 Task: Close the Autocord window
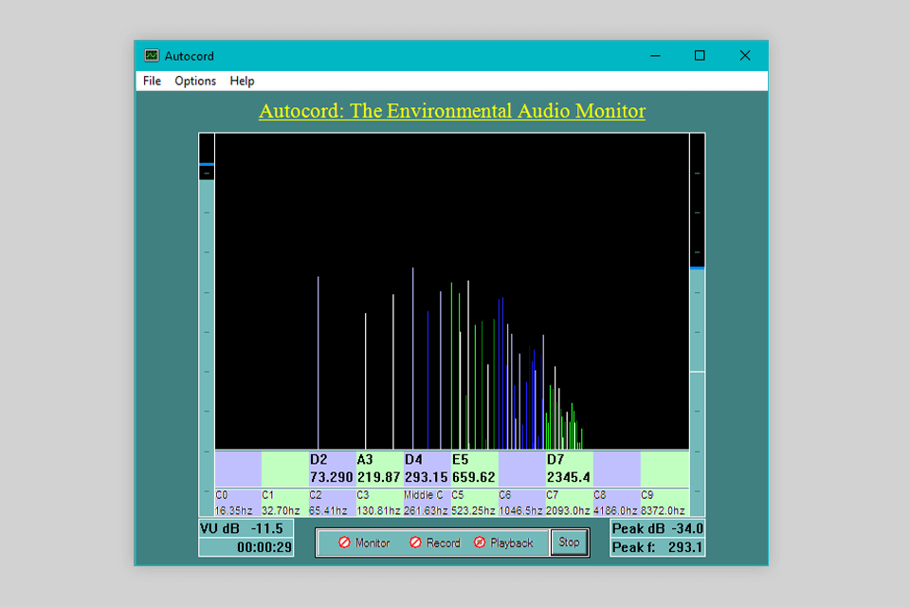745,56
